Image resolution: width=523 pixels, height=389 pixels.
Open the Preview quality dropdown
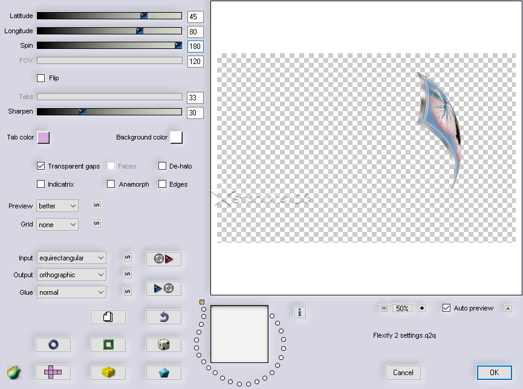(57, 206)
